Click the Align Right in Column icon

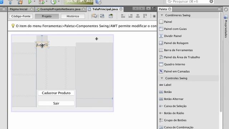coord(130,16)
